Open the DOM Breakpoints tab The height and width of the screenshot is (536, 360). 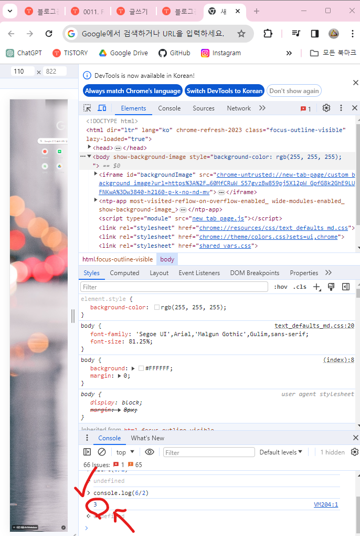pyautogui.click(x=255, y=273)
